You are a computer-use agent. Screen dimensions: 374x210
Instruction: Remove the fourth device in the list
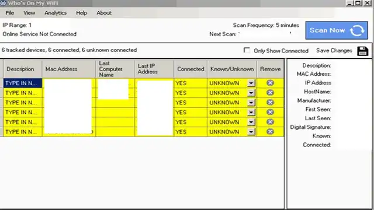tap(270, 112)
